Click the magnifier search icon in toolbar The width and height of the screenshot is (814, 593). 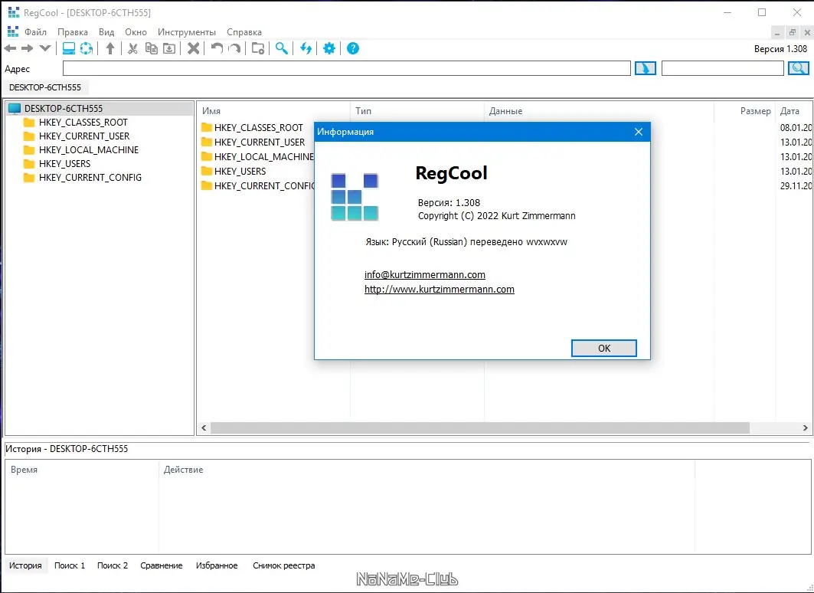point(281,49)
